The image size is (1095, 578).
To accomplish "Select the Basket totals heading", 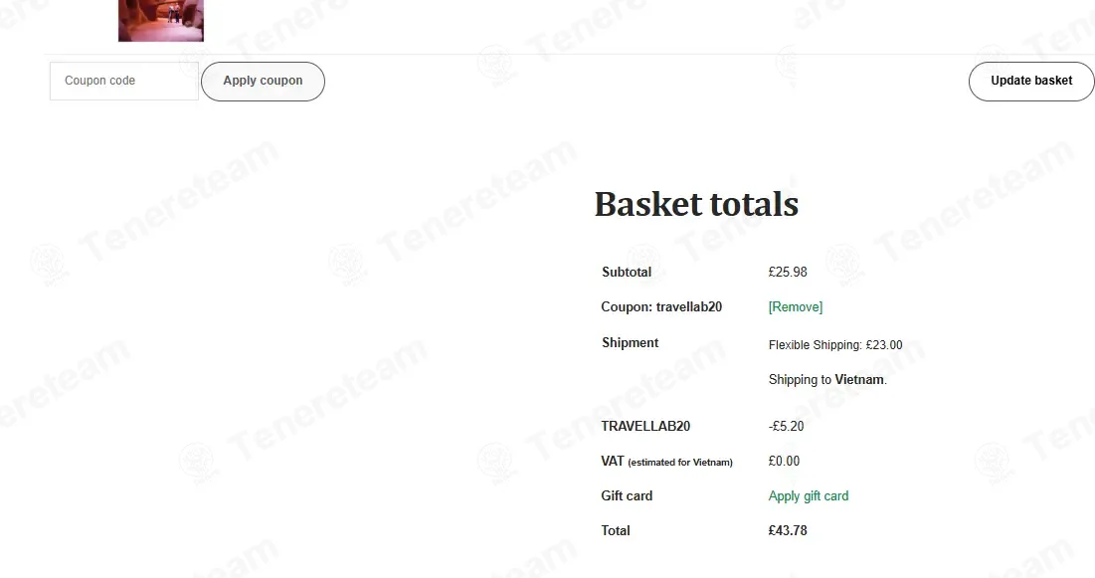I will point(696,204).
